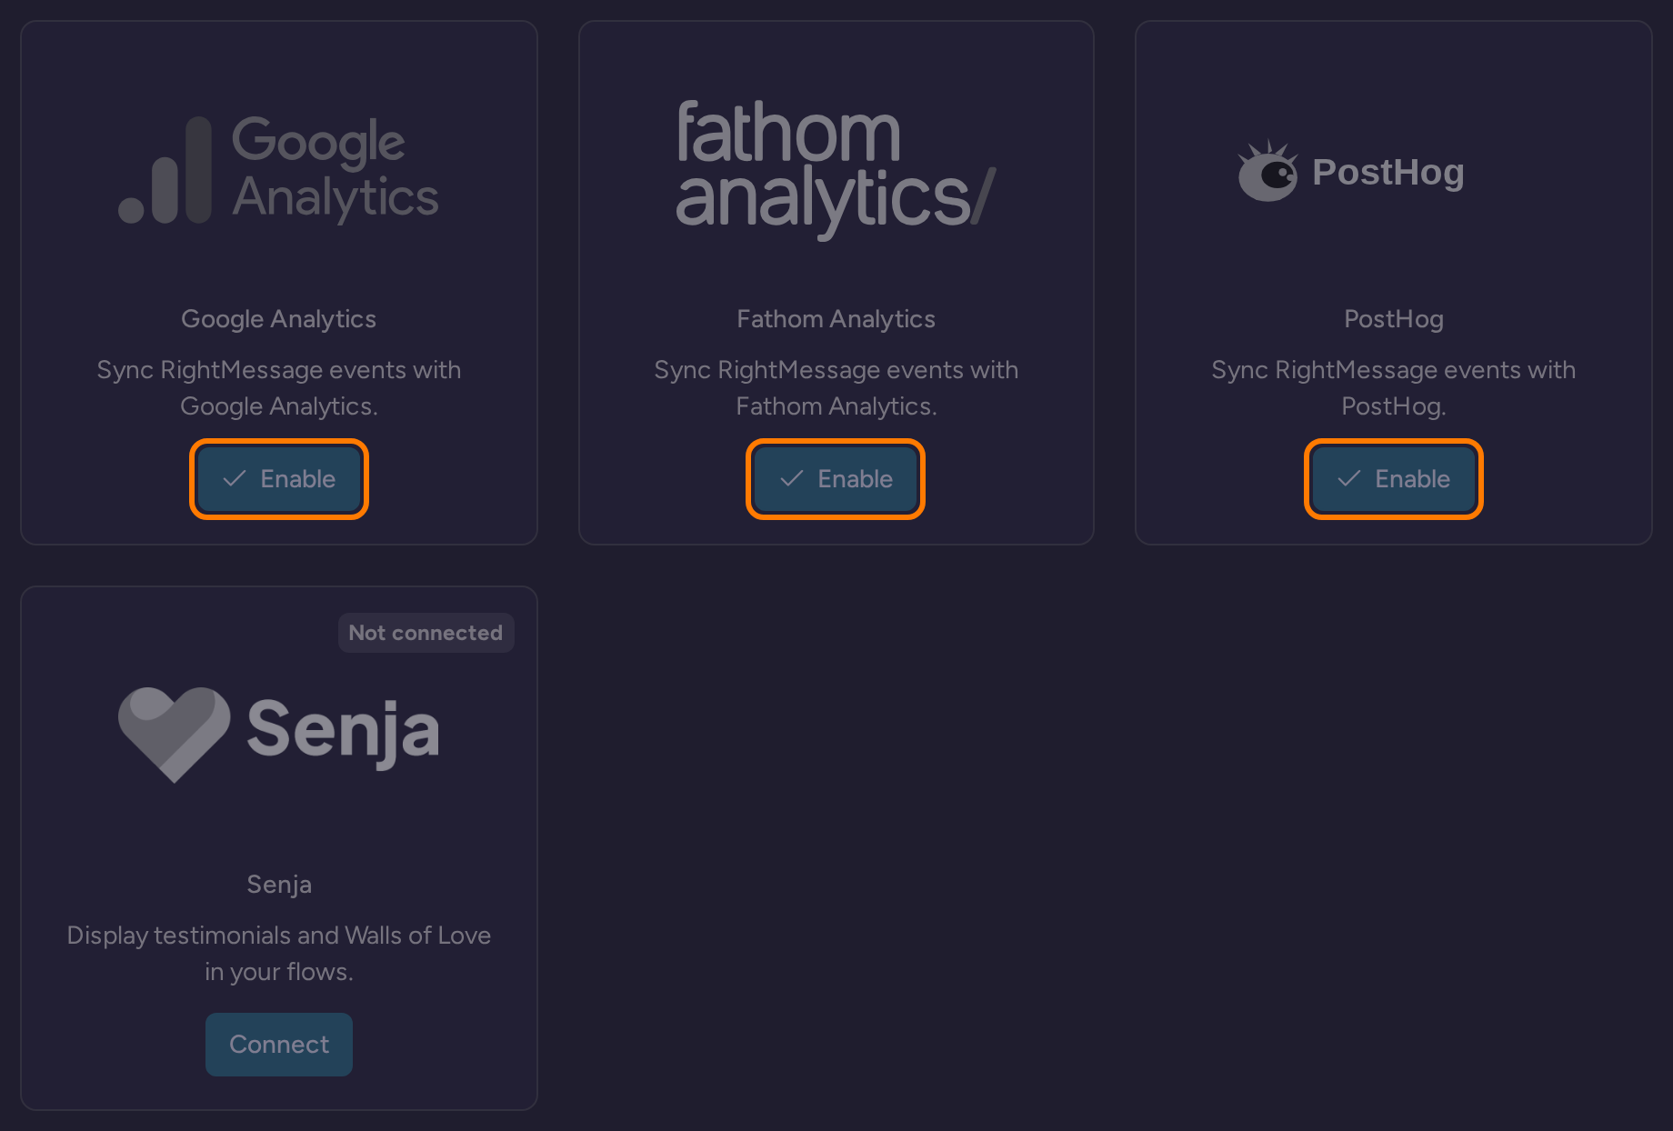Select the Senja card title

coord(279,885)
